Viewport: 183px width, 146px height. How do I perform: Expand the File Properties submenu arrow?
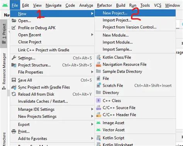point(92,72)
